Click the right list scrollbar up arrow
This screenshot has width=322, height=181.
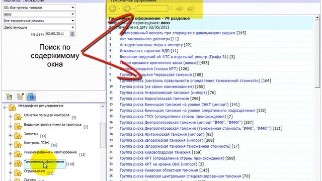point(317,18)
